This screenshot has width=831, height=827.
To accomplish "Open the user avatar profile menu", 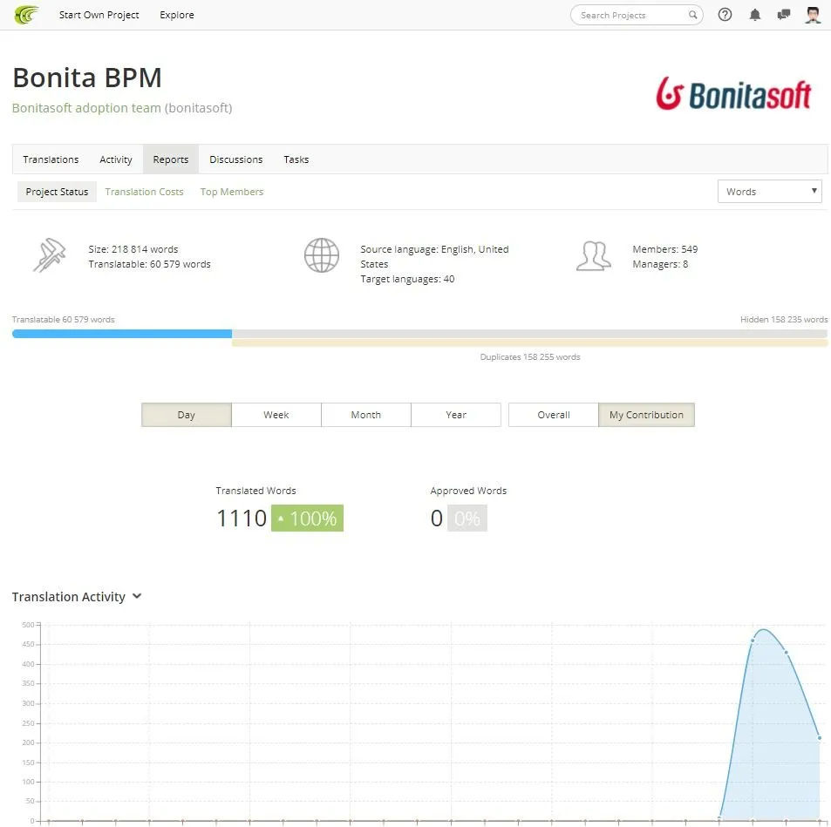I will pyautogui.click(x=813, y=15).
